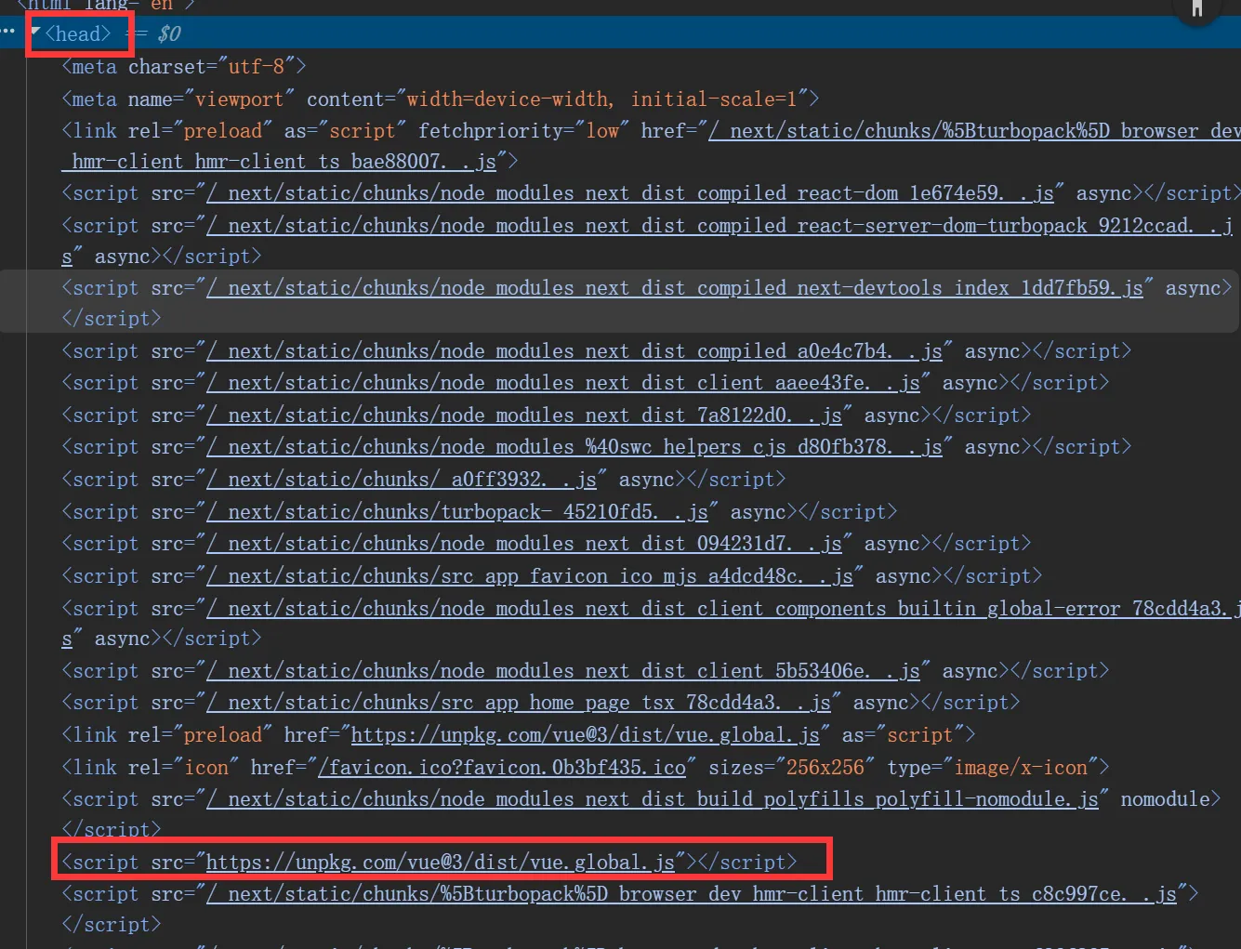Open the src_app_home_page_tsx script link
The height and width of the screenshot is (949, 1241).
(x=519, y=703)
